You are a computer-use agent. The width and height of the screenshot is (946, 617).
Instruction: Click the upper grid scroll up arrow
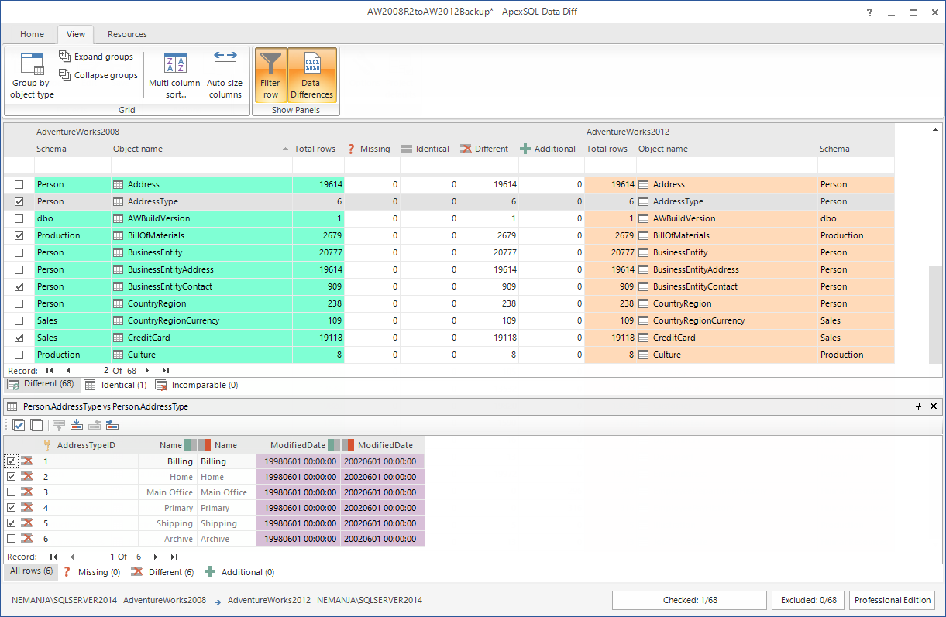pos(936,129)
